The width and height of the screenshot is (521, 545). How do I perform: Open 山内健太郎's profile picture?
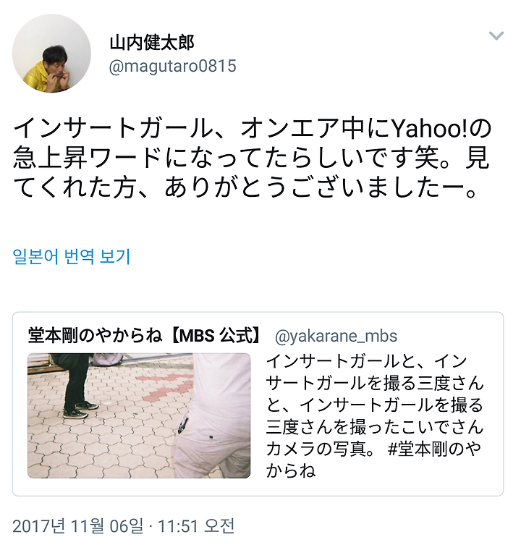51,53
